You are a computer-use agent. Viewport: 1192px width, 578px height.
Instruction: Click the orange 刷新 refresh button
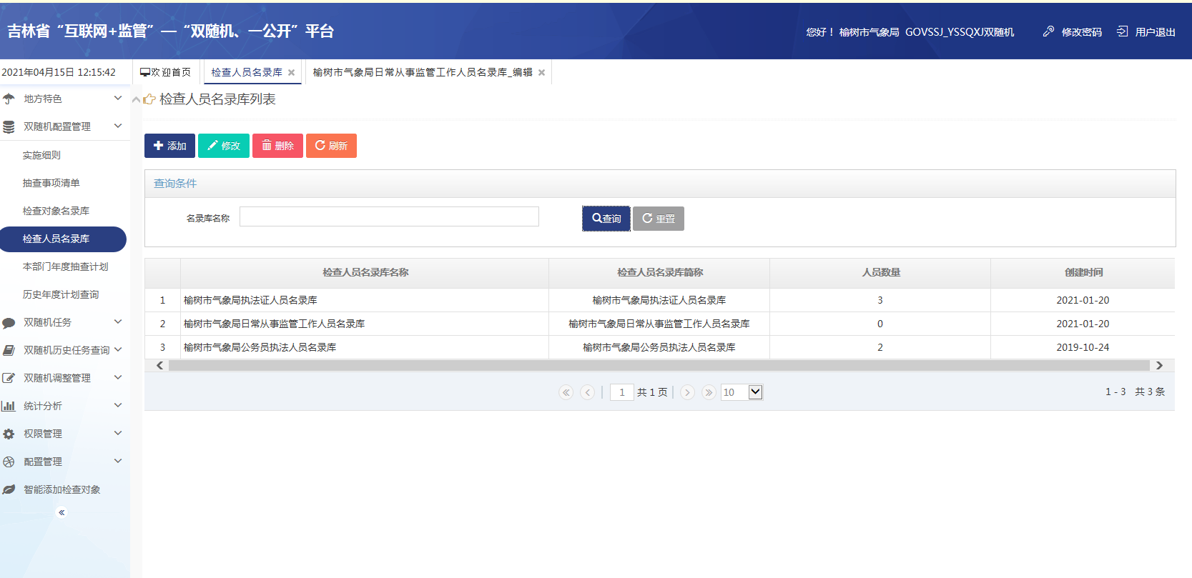[x=331, y=146]
